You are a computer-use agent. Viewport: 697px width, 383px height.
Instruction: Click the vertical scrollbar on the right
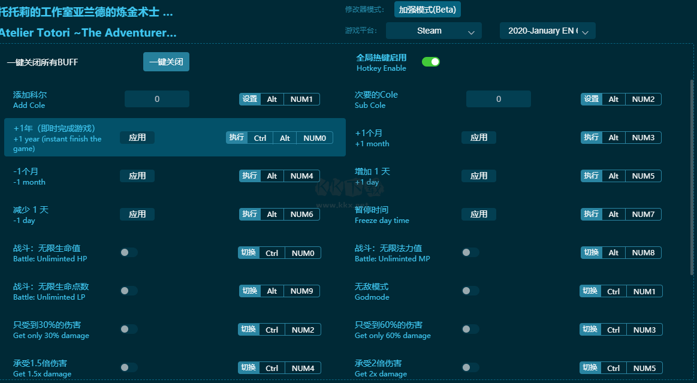coord(691,178)
